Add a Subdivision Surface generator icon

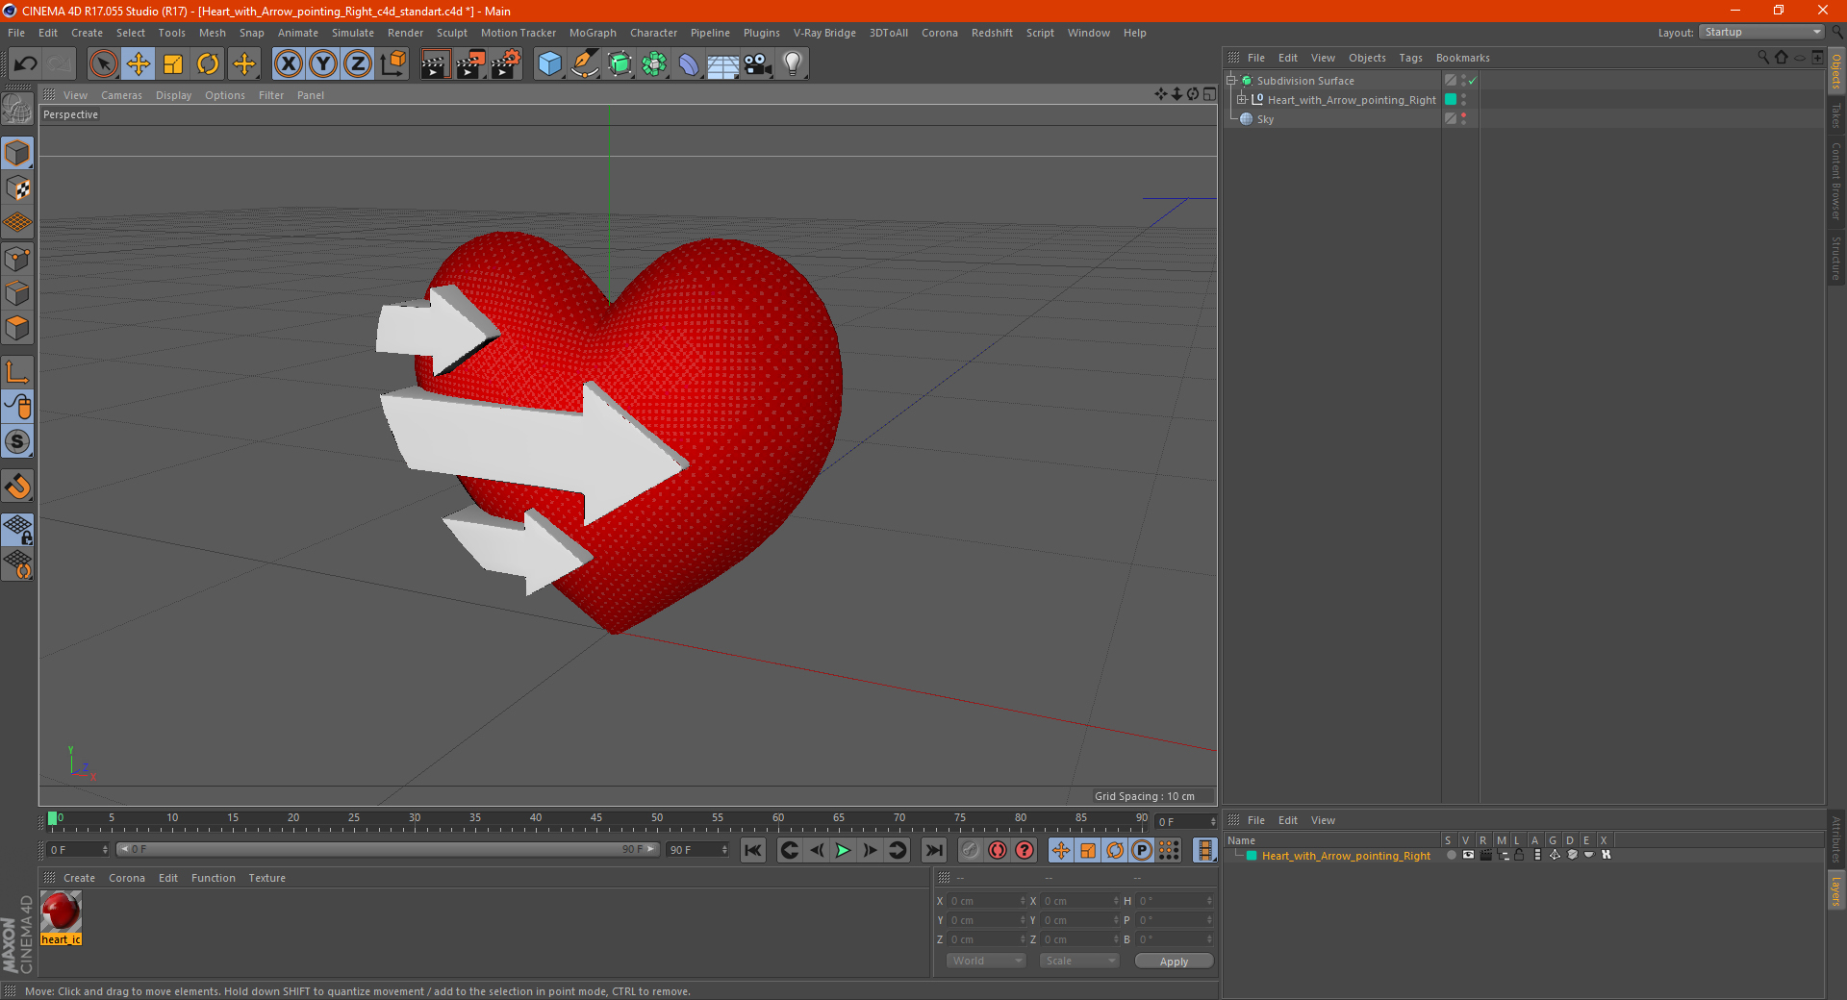pos(620,64)
